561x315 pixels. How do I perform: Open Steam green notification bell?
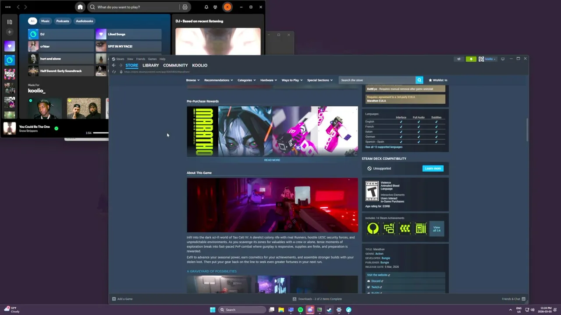[x=471, y=59]
